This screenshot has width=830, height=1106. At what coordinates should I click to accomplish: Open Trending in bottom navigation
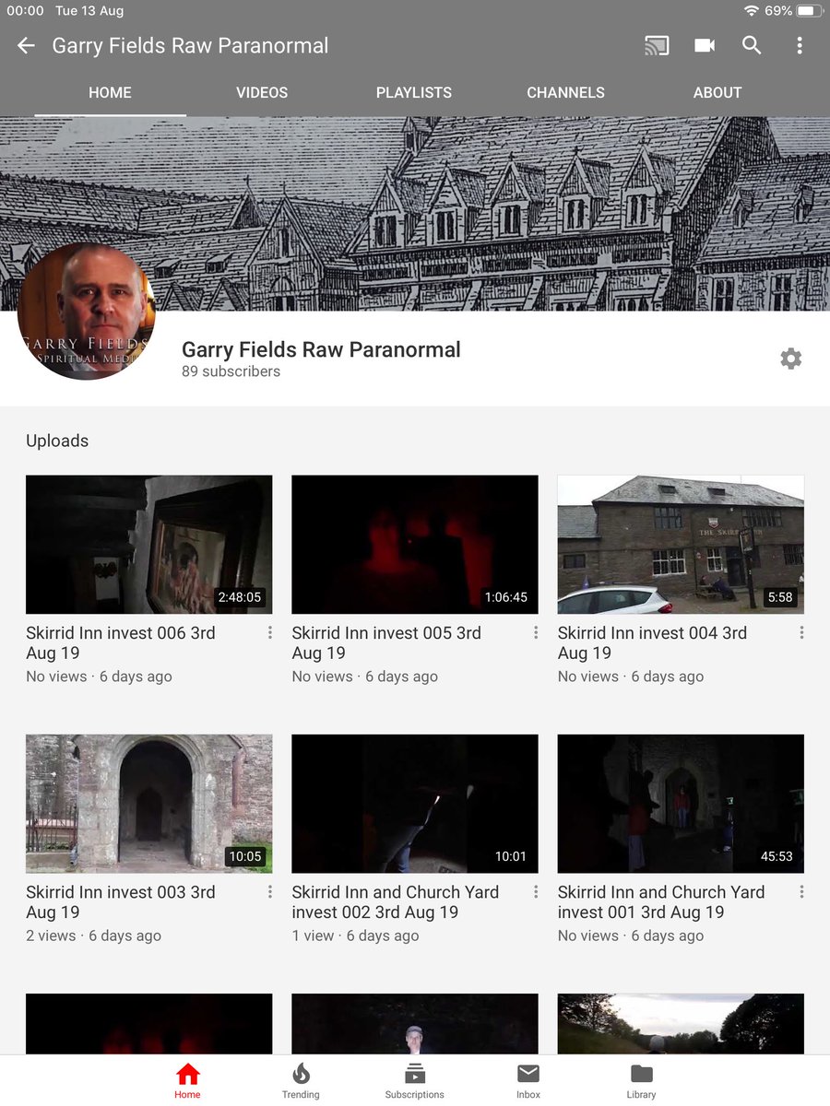[301, 1080]
